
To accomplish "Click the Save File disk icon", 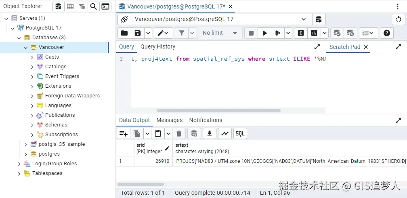I will point(138,33).
